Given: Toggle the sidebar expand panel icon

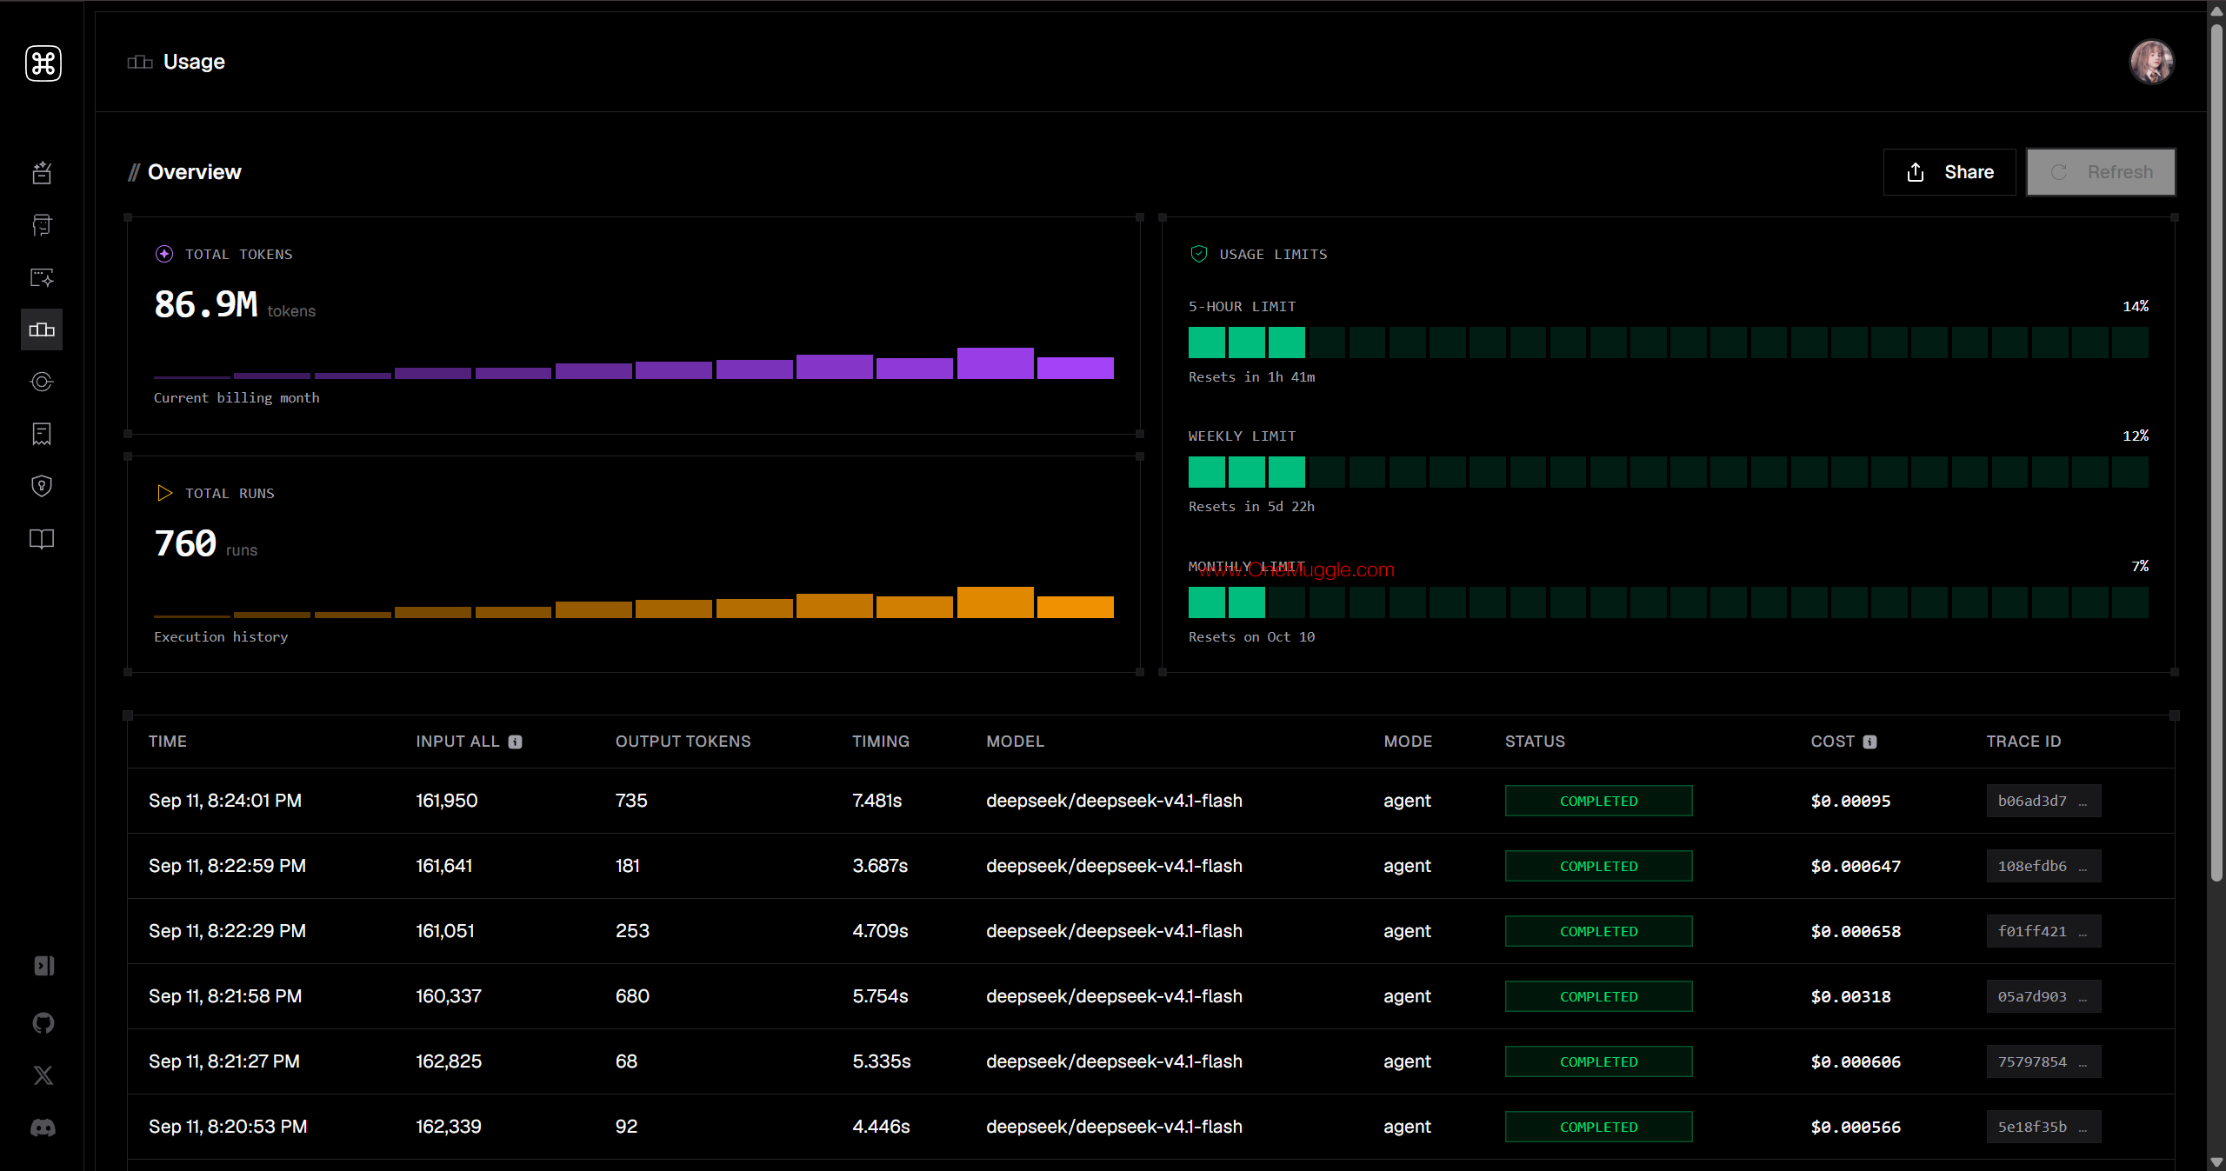Looking at the screenshot, I should (43, 966).
